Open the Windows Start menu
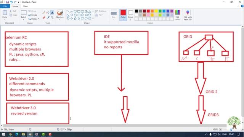244x137 pixels. [3, 134]
